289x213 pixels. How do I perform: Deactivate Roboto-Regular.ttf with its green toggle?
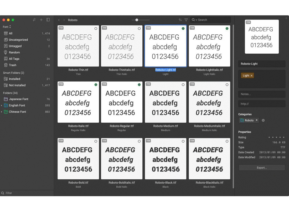139,85
